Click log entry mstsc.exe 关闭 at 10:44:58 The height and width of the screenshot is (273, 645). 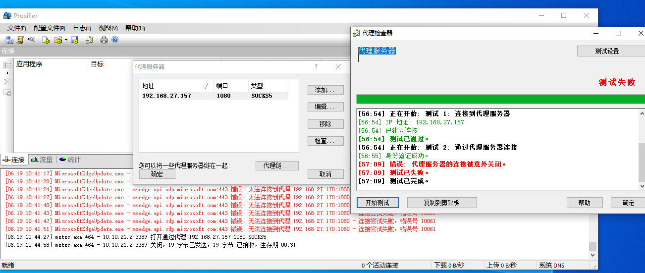click(150, 245)
